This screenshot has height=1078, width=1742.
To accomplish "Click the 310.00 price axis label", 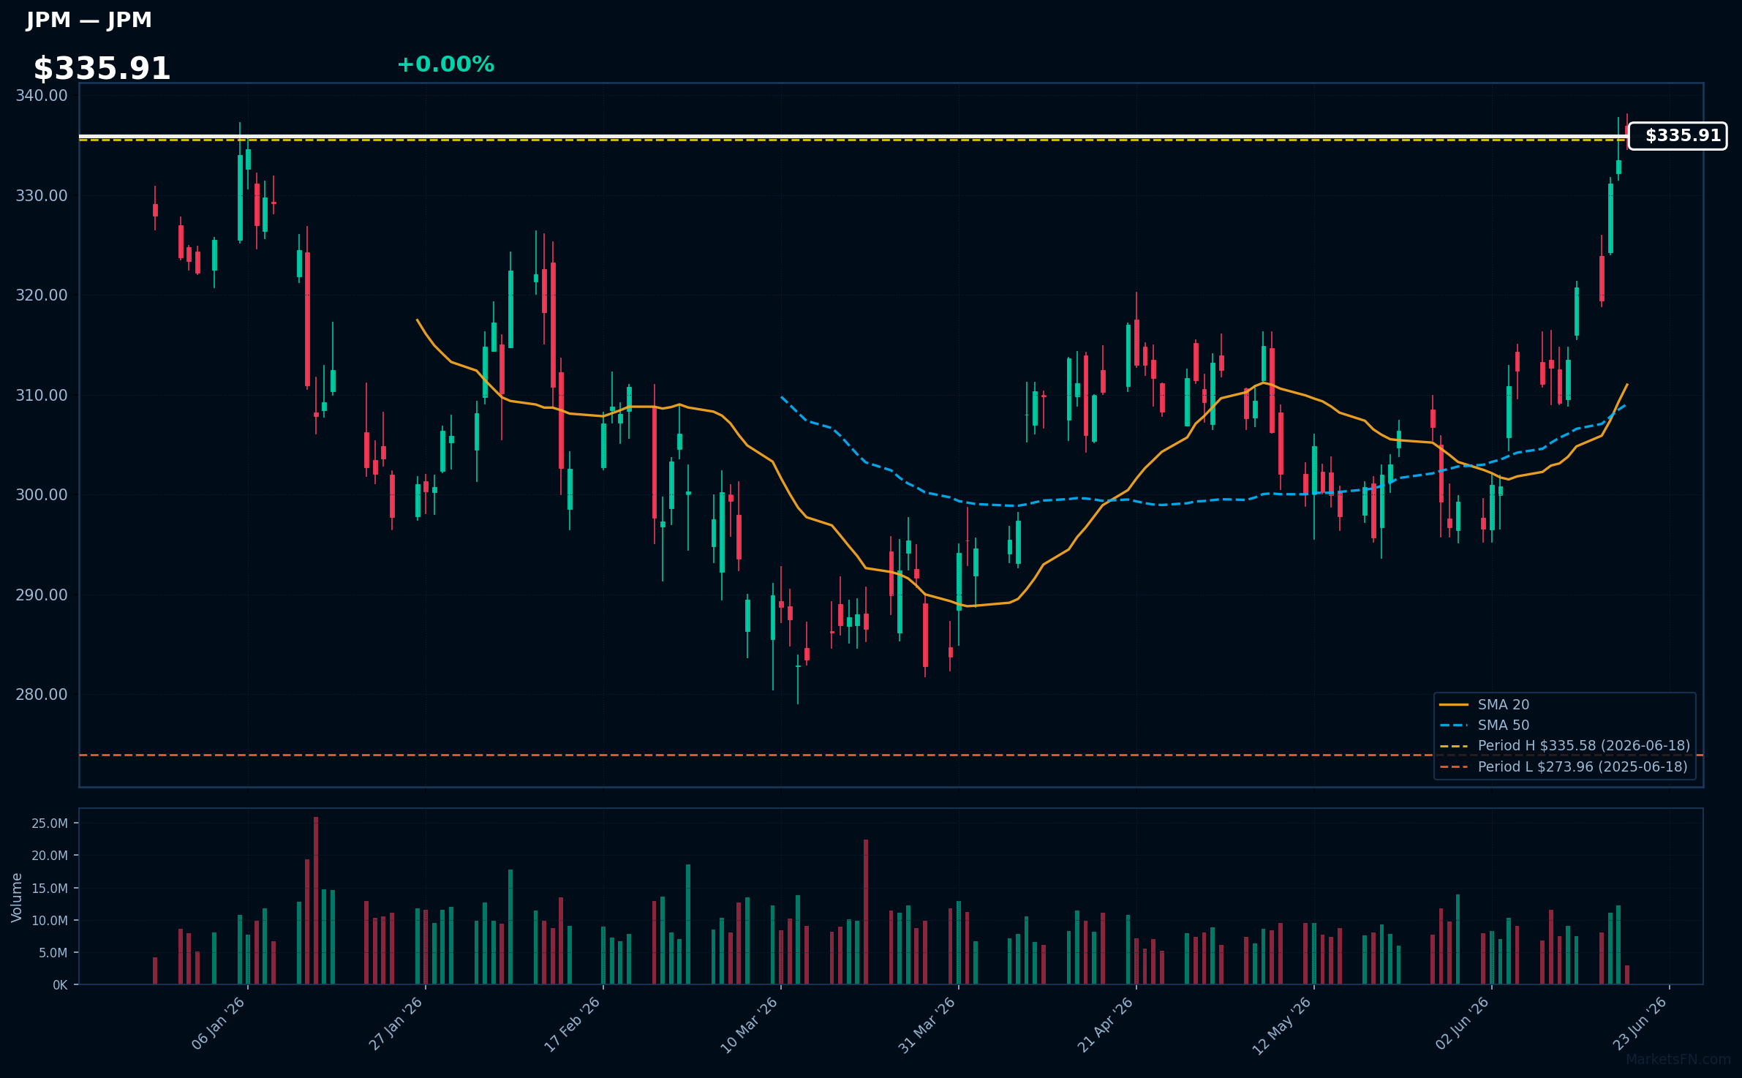I will [x=42, y=396].
